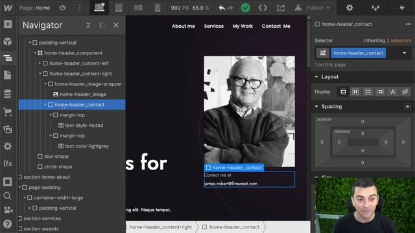This screenshot has height=233, width=415.
Task: Toggle preview mode eye icon
Action: coord(62,8)
